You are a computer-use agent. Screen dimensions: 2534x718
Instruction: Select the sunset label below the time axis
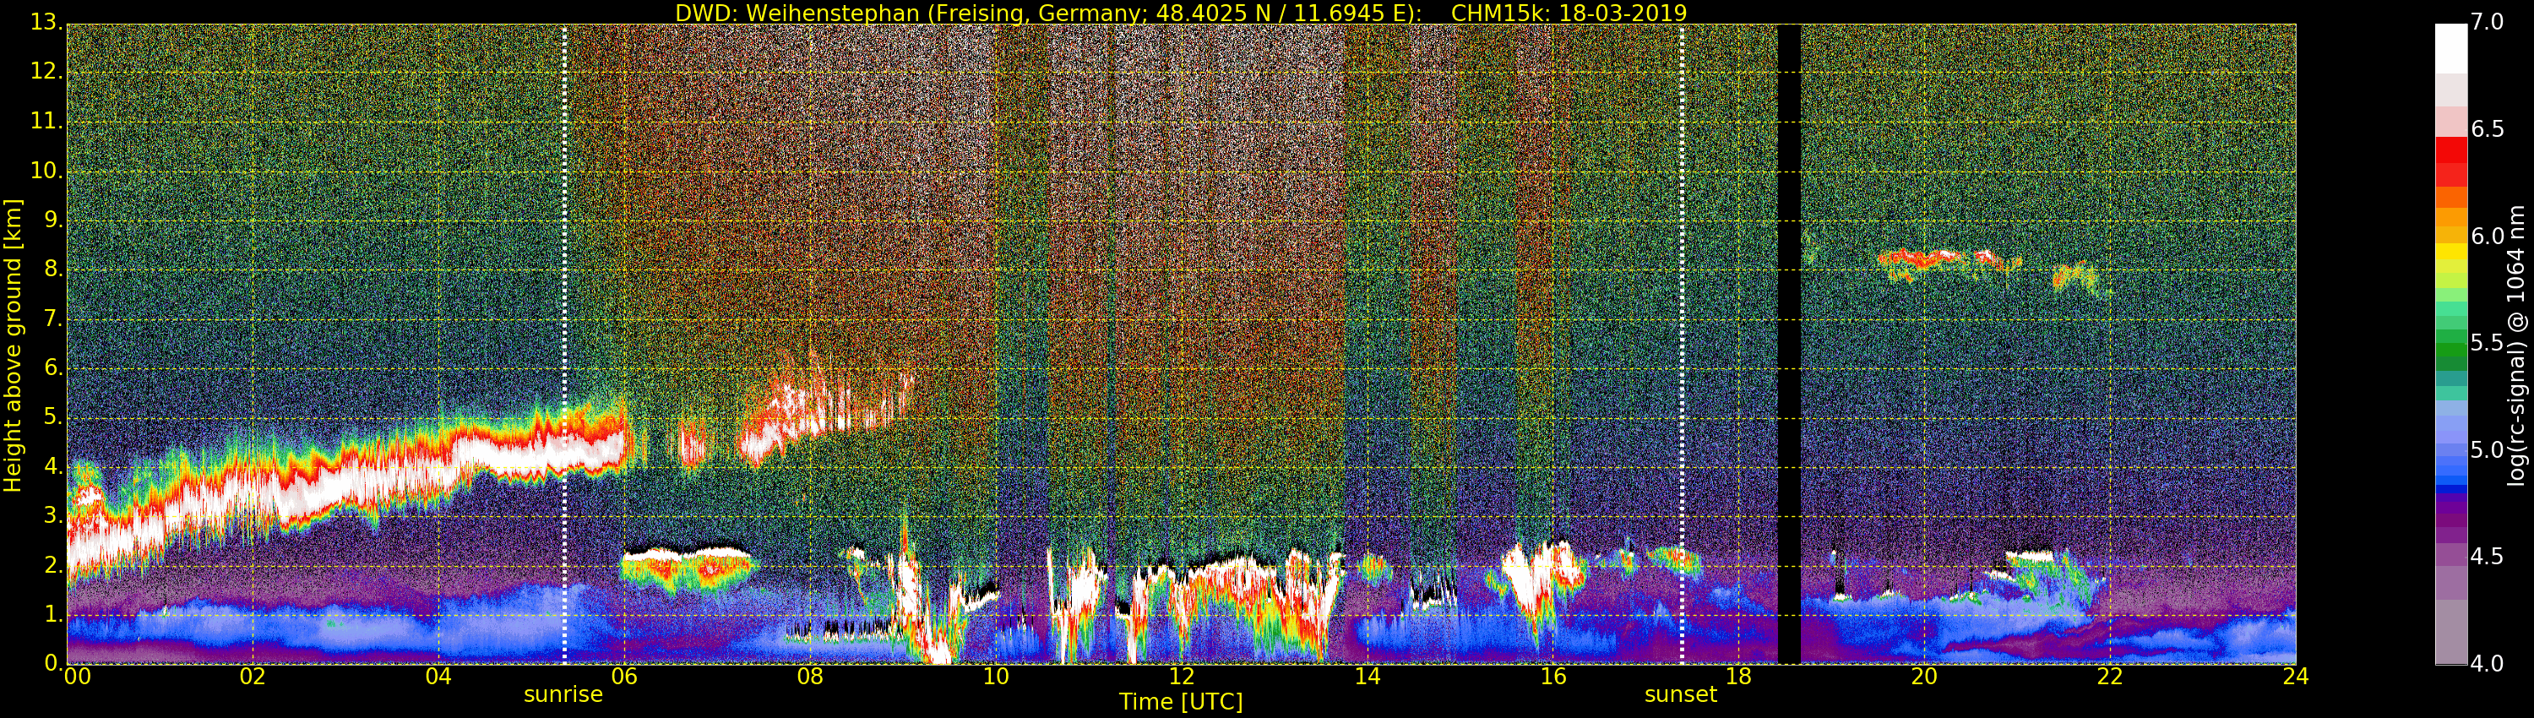1680,694
